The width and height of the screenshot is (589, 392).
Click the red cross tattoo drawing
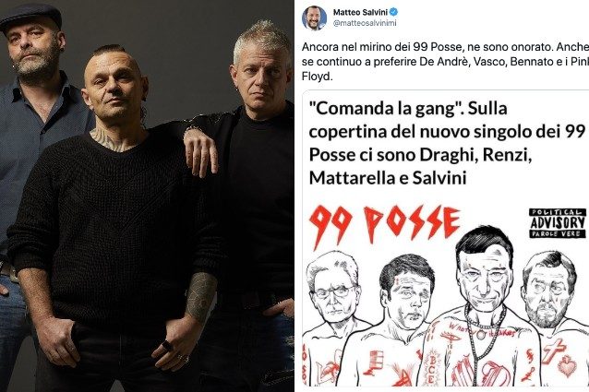553,350
